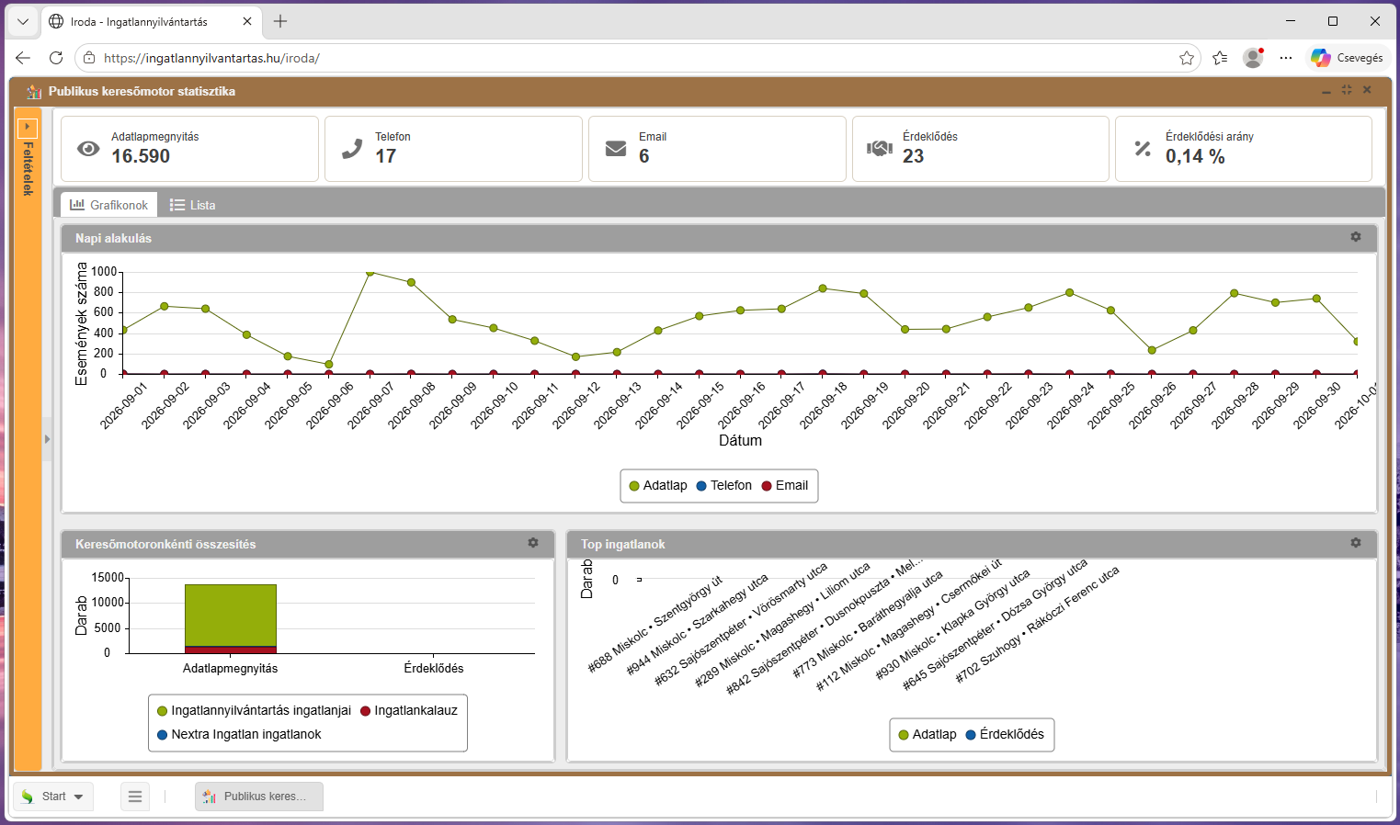Go back with the browser back arrow

point(23,58)
